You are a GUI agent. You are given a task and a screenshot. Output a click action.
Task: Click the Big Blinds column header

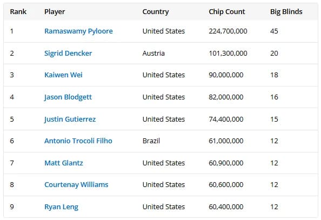[x=286, y=12]
